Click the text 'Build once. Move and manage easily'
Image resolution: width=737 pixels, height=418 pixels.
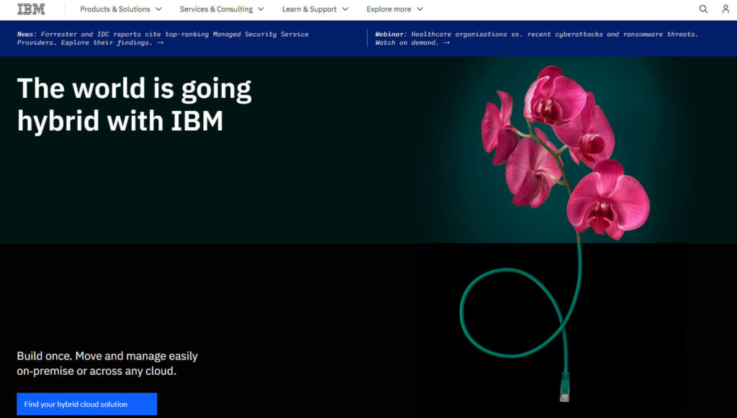click(107, 356)
